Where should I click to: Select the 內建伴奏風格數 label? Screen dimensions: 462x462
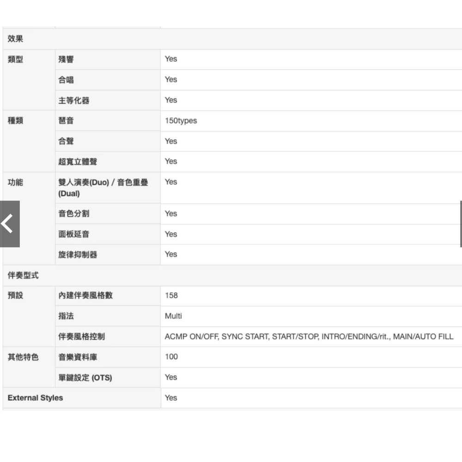point(85,296)
